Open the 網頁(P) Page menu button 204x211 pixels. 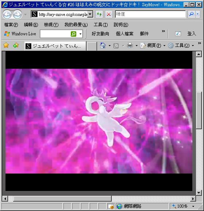click(x=153, y=45)
